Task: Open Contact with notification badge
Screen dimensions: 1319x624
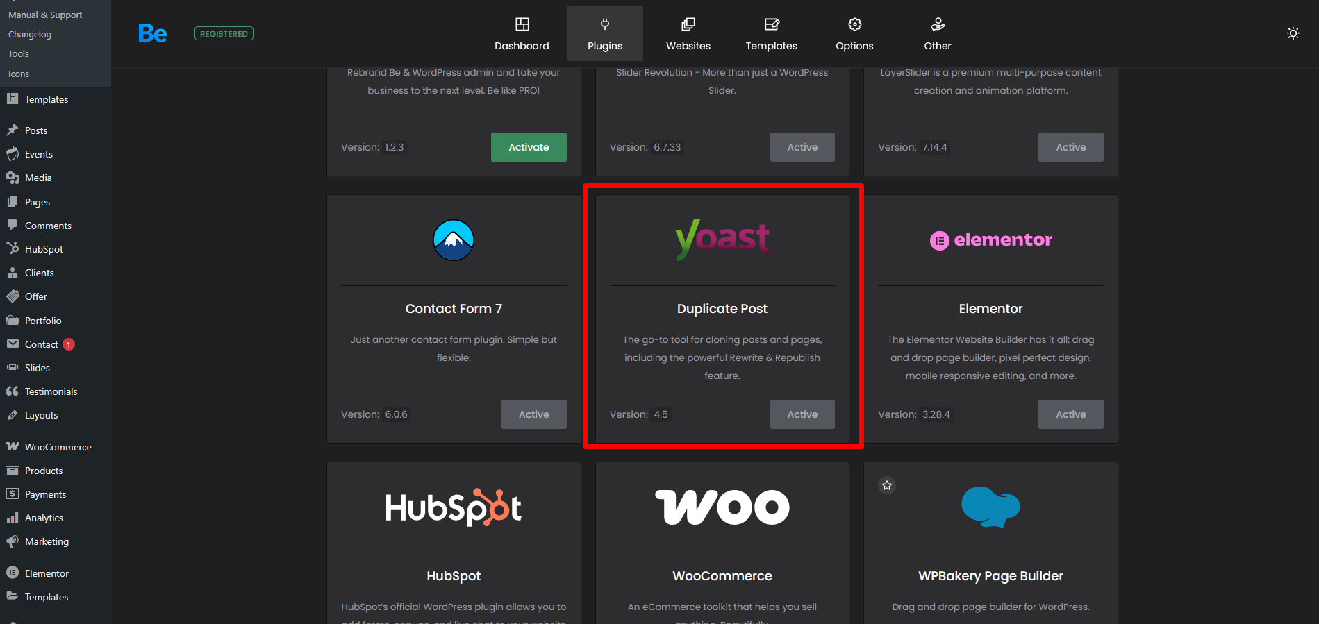Action: (x=42, y=344)
